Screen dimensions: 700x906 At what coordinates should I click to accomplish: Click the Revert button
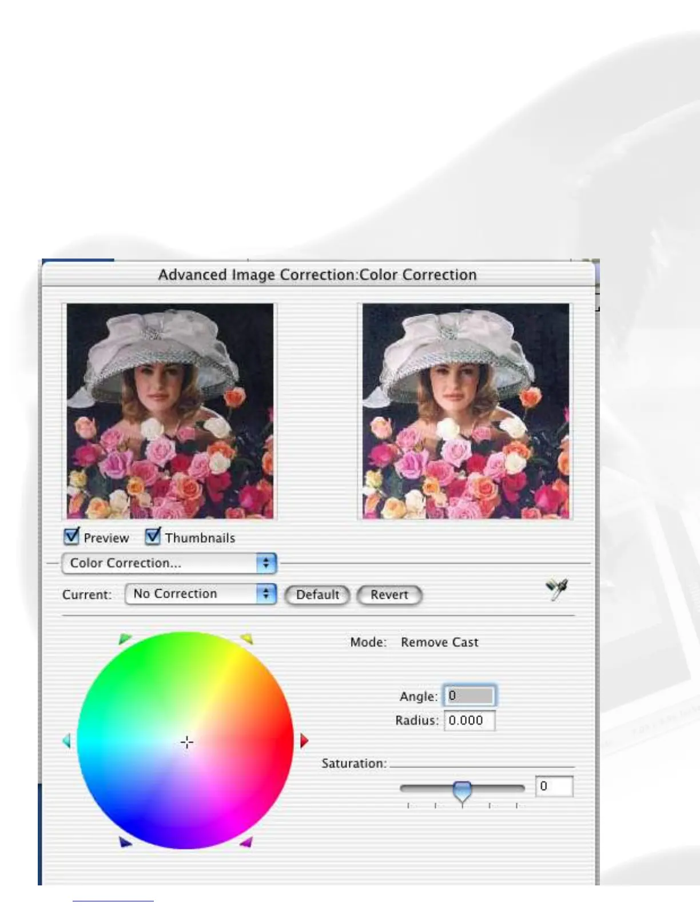point(389,594)
